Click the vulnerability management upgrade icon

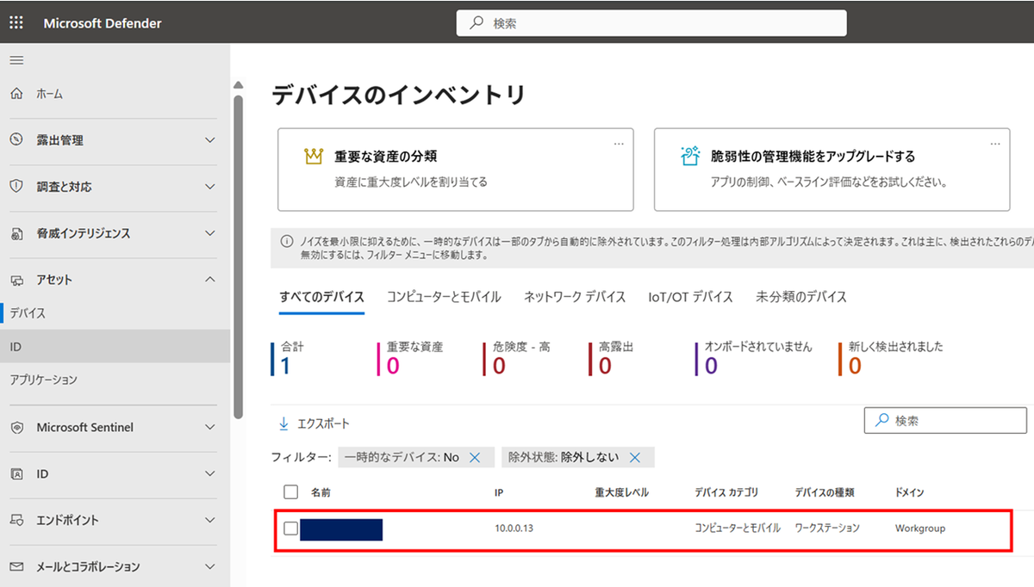689,156
